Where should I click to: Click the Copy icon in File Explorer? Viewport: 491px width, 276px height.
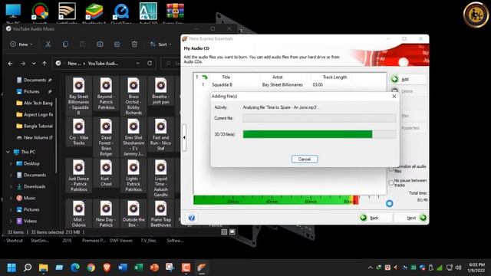coord(65,44)
